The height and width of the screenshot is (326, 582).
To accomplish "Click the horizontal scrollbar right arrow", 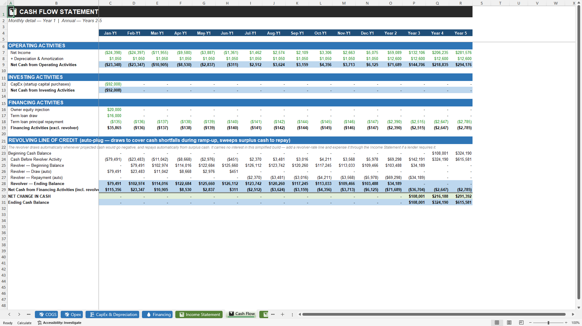I will pyautogui.click(x=573, y=314).
